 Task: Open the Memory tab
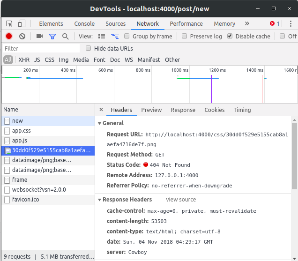point(224,23)
